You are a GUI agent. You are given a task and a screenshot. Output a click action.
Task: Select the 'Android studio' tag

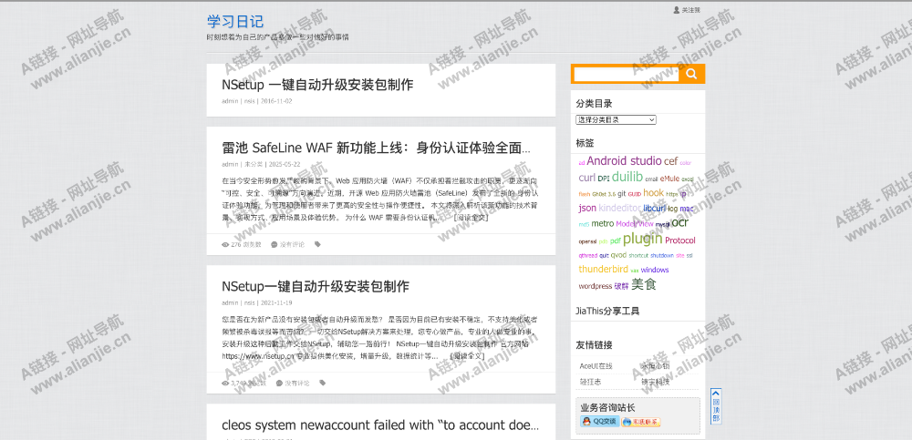(624, 161)
